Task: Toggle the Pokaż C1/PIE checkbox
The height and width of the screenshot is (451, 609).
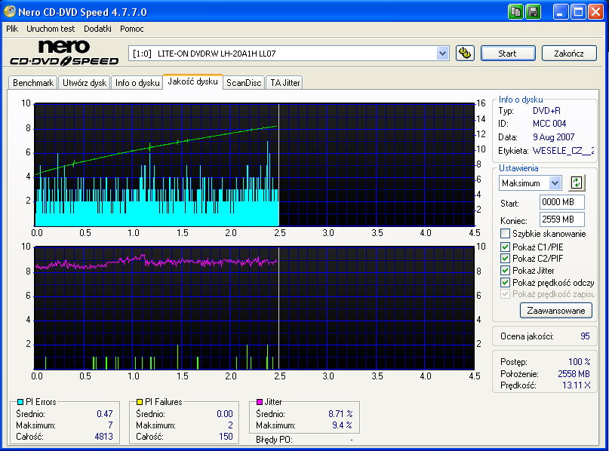Action: point(505,247)
